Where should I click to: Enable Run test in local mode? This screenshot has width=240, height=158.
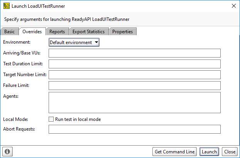(x=51, y=119)
